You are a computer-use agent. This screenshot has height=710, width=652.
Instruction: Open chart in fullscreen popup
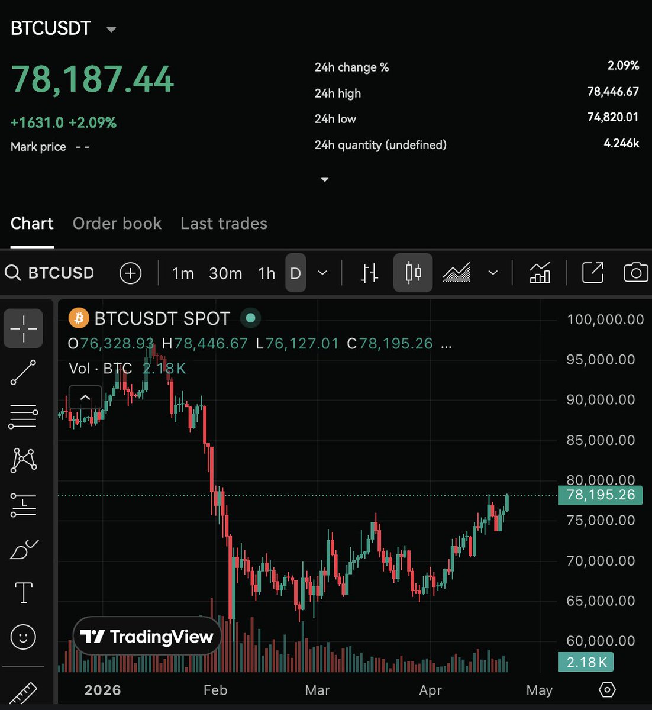coord(593,273)
